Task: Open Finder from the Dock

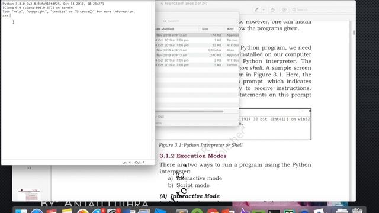Action: pos(21,211)
